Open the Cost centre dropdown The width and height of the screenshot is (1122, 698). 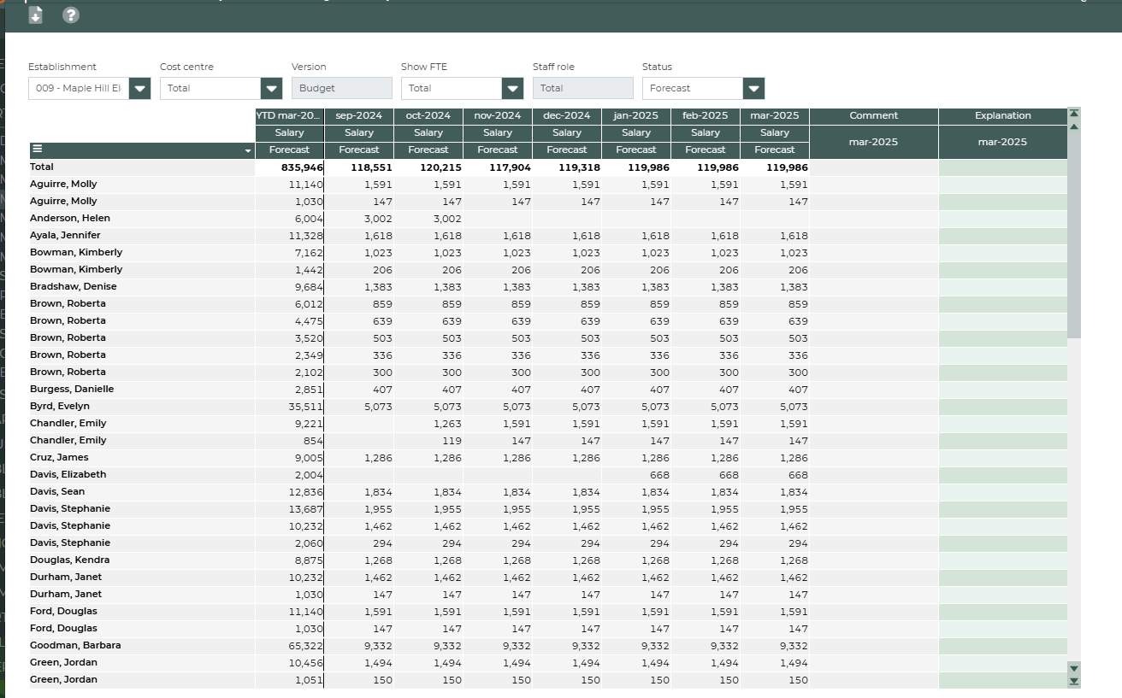point(271,88)
